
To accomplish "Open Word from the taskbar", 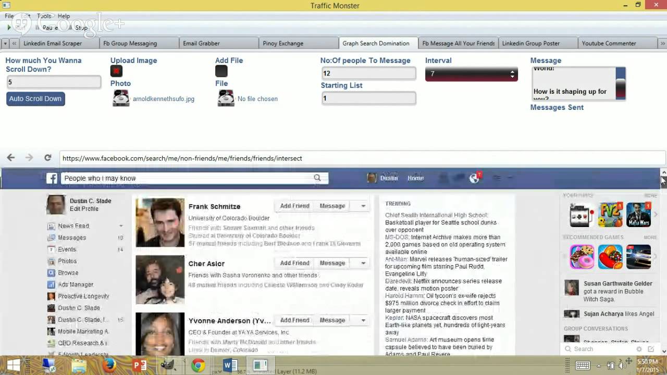I will [x=230, y=365].
